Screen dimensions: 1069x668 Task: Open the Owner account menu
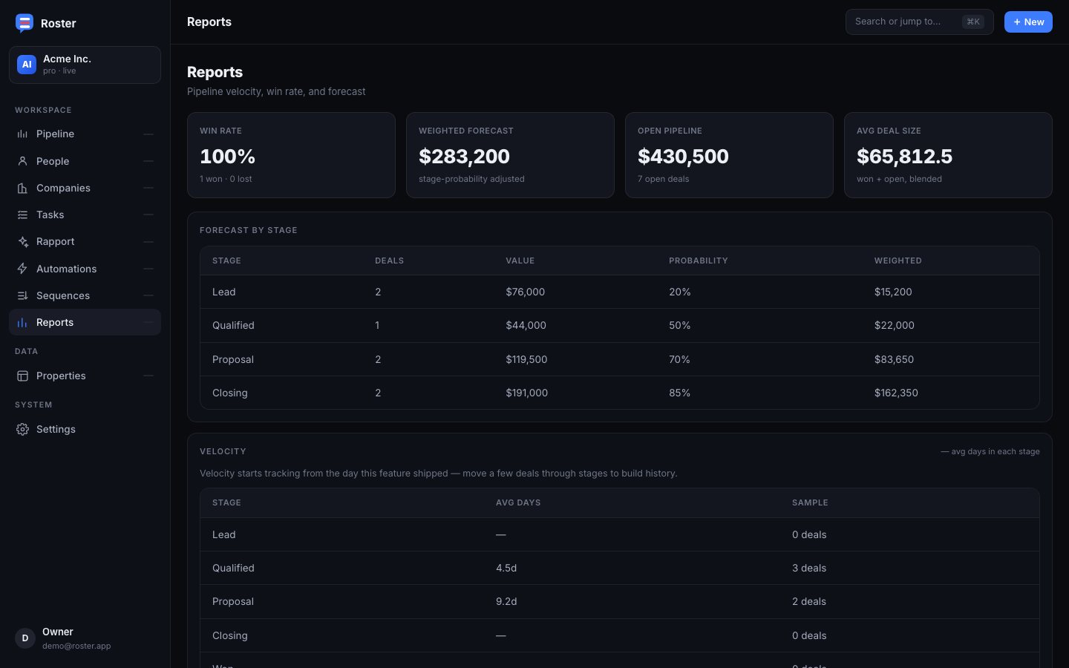pyautogui.click(x=85, y=638)
